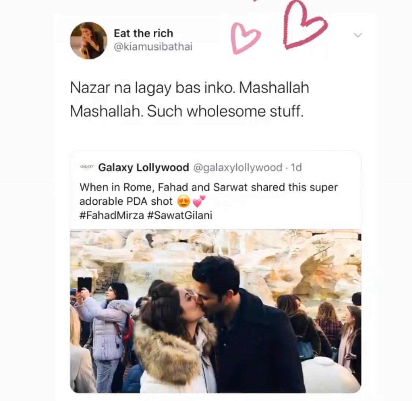The width and height of the screenshot is (412, 401).
Task: Tap the black phone held up in photo
Action: [x=85, y=285]
